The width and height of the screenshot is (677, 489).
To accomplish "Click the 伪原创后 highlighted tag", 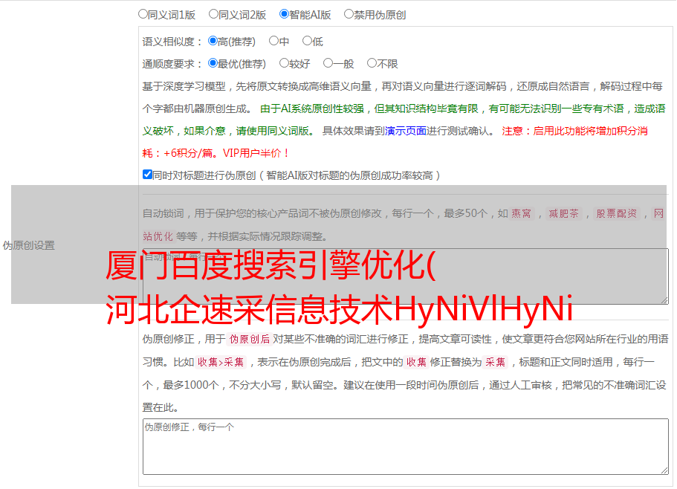I will pyautogui.click(x=250, y=339).
